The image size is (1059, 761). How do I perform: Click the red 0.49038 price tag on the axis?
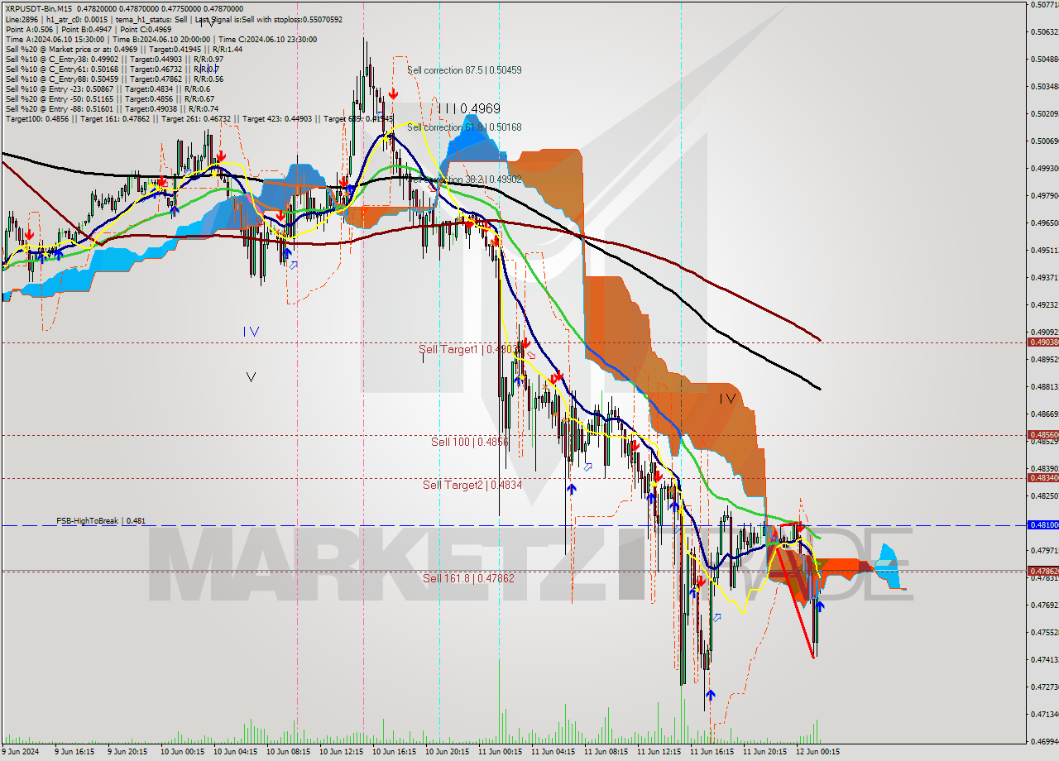(1042, 342)
